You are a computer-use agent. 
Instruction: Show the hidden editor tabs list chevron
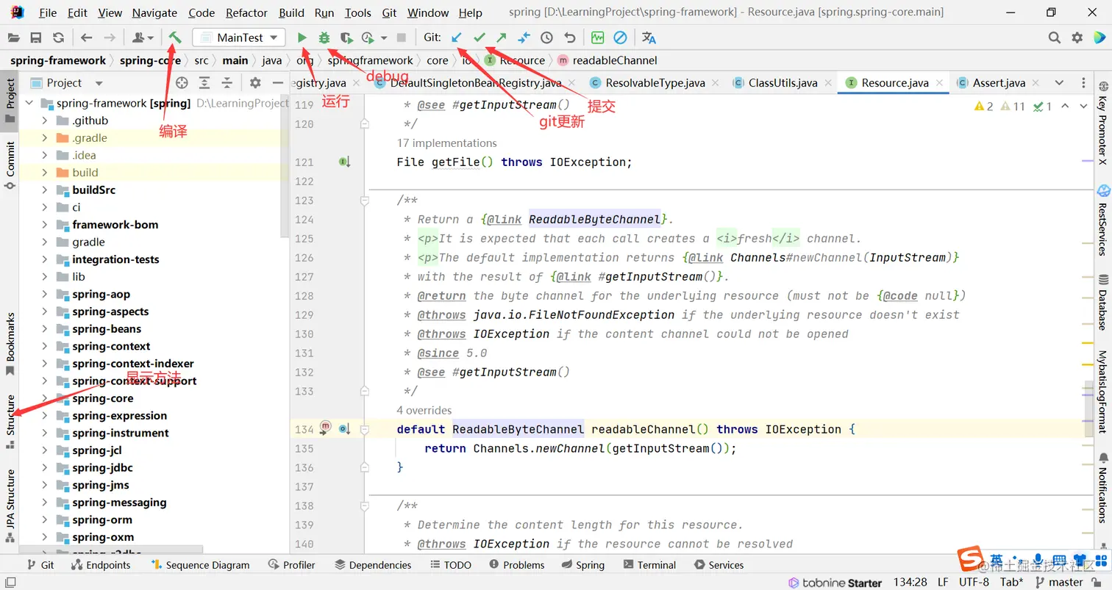[1059, 83]
